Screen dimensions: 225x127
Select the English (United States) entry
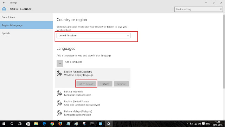[x=93, y=103]
